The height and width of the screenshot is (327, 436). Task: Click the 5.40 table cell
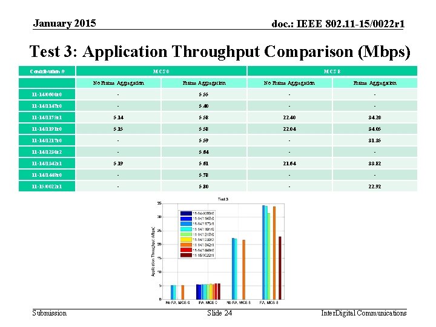pyautogui.click(x=203, y=106)
